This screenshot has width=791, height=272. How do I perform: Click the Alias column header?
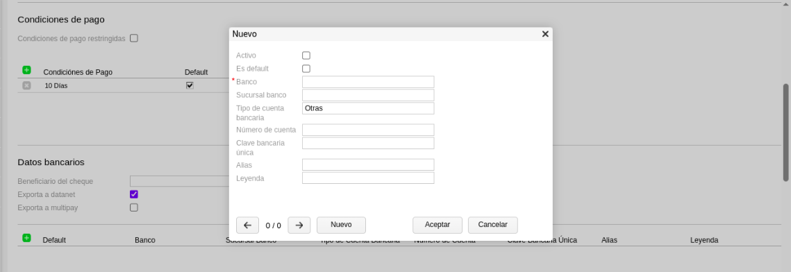(609, 240)
